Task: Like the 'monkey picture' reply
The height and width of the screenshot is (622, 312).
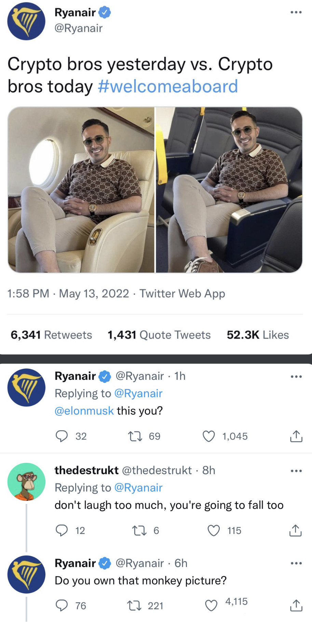Action: [211, 606]
